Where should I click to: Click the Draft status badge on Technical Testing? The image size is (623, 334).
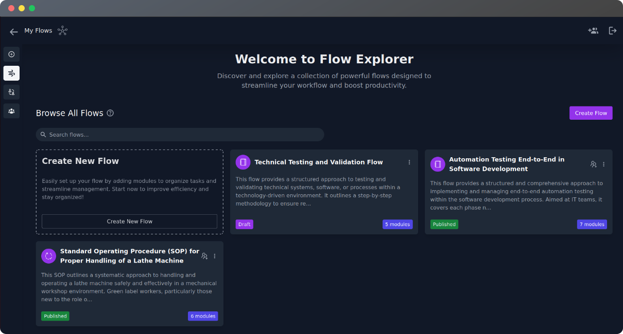244,224
